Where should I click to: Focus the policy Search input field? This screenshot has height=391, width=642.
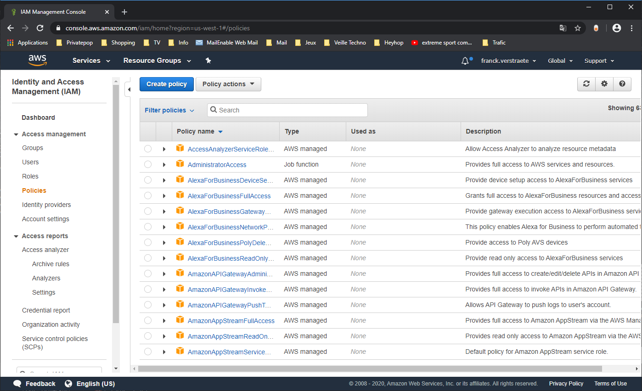click(x=287, y=110)
